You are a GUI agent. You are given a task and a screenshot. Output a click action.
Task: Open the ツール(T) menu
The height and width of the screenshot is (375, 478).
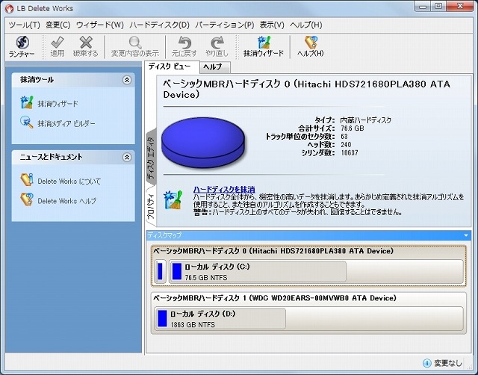coord(25,25)
